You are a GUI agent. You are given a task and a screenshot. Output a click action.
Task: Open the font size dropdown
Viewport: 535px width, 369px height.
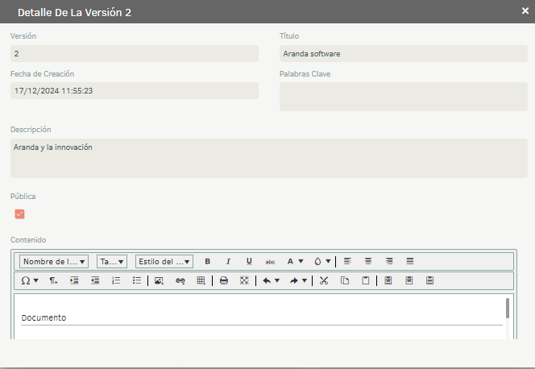pyautogui.click(x=112, y=262)
